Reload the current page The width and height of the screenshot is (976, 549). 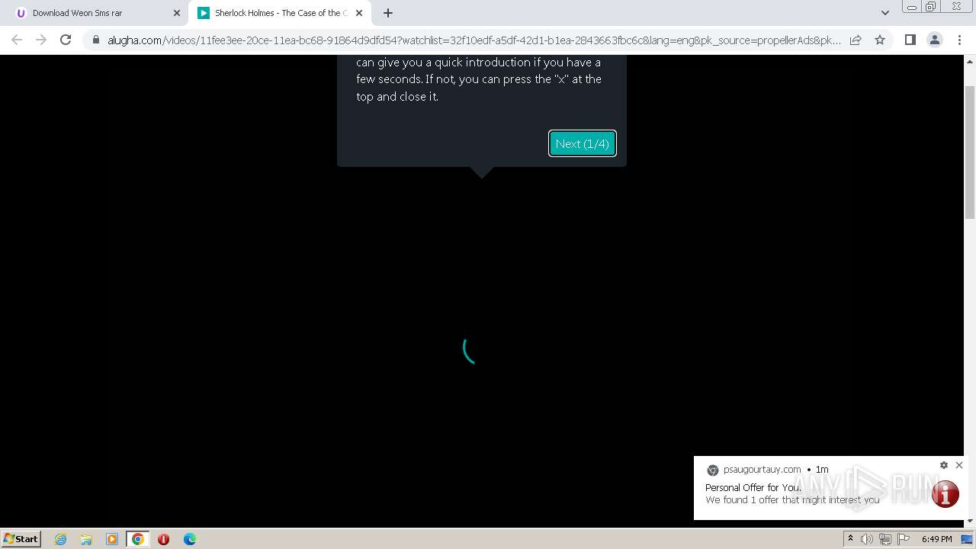click(66, 40)
